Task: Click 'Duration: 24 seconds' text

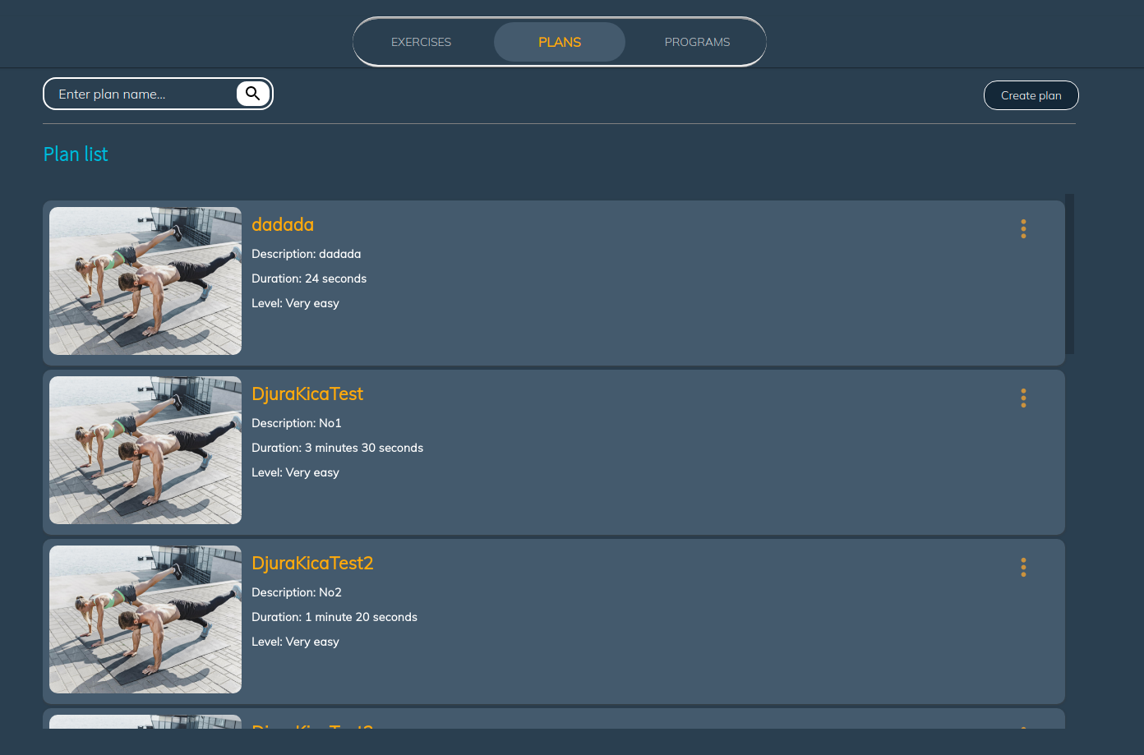Action: (309, 279)
